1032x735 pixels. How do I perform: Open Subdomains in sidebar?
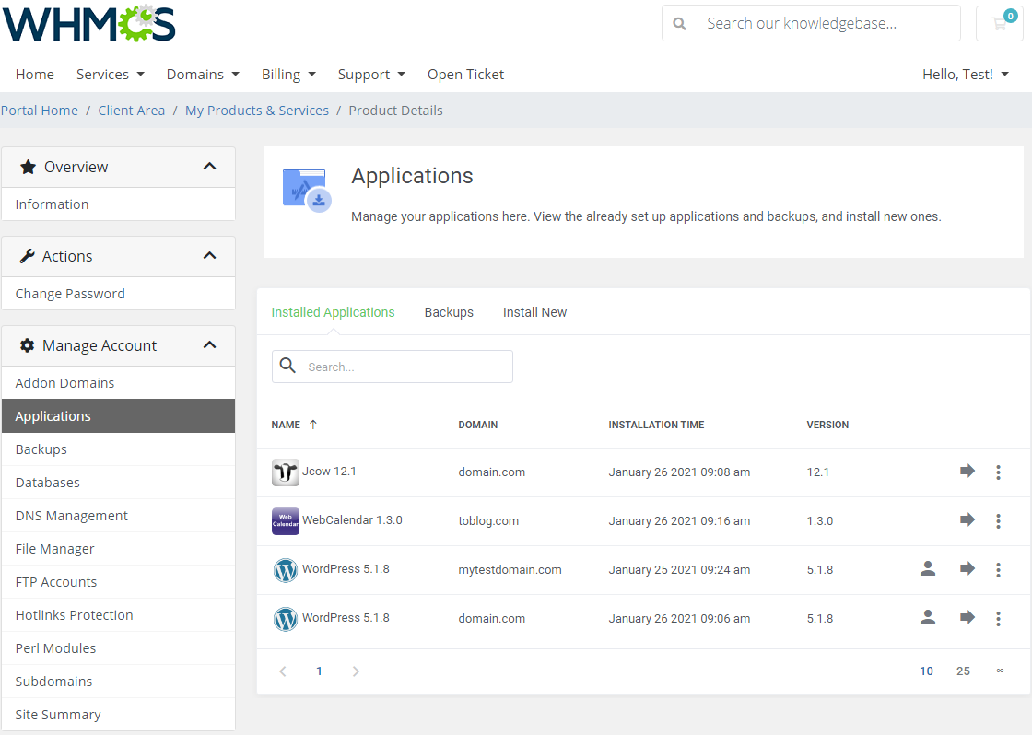point(119,682)
